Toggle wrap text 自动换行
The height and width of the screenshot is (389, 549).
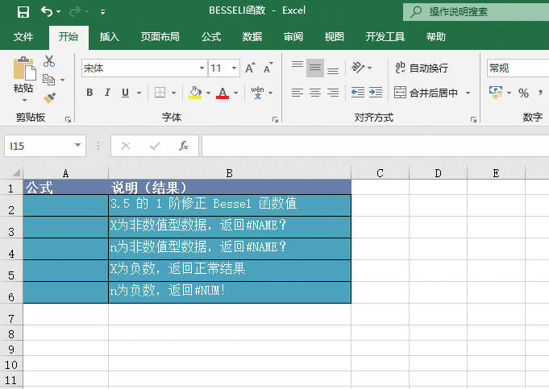[x=421, y=68]
